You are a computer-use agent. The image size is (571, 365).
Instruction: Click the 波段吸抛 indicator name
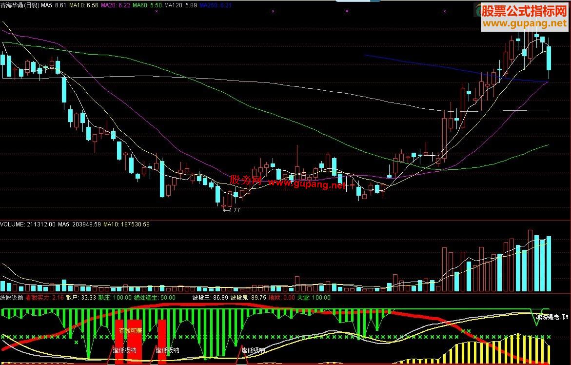(12, 298)
